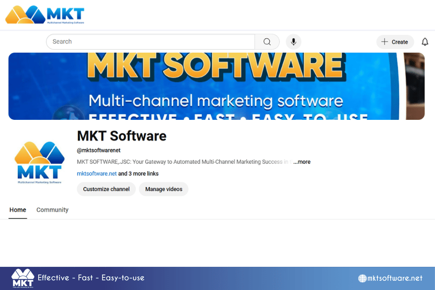Viewport: 435px width, 290px height.
Task: Click the white MKT footer logo
Action: click(x=23, y=278)
